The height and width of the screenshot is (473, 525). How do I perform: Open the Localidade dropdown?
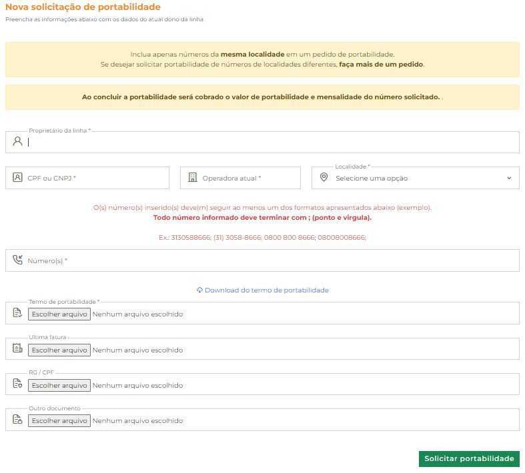(x=415, y=178)
